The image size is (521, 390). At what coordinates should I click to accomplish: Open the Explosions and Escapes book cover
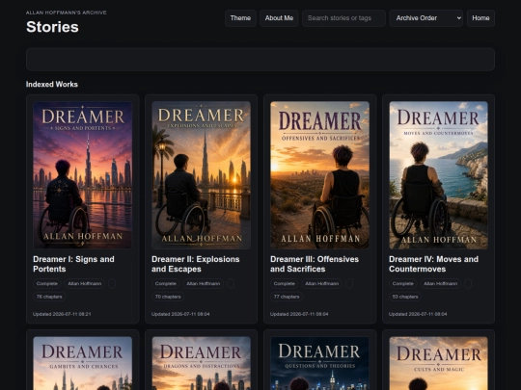(201, 174)
